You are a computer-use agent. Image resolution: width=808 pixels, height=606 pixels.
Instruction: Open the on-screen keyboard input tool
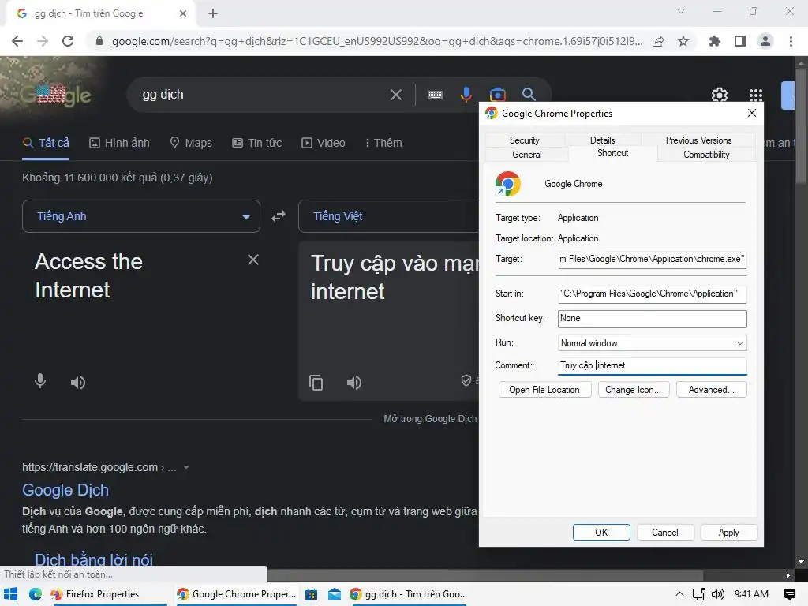pos(435,95)
